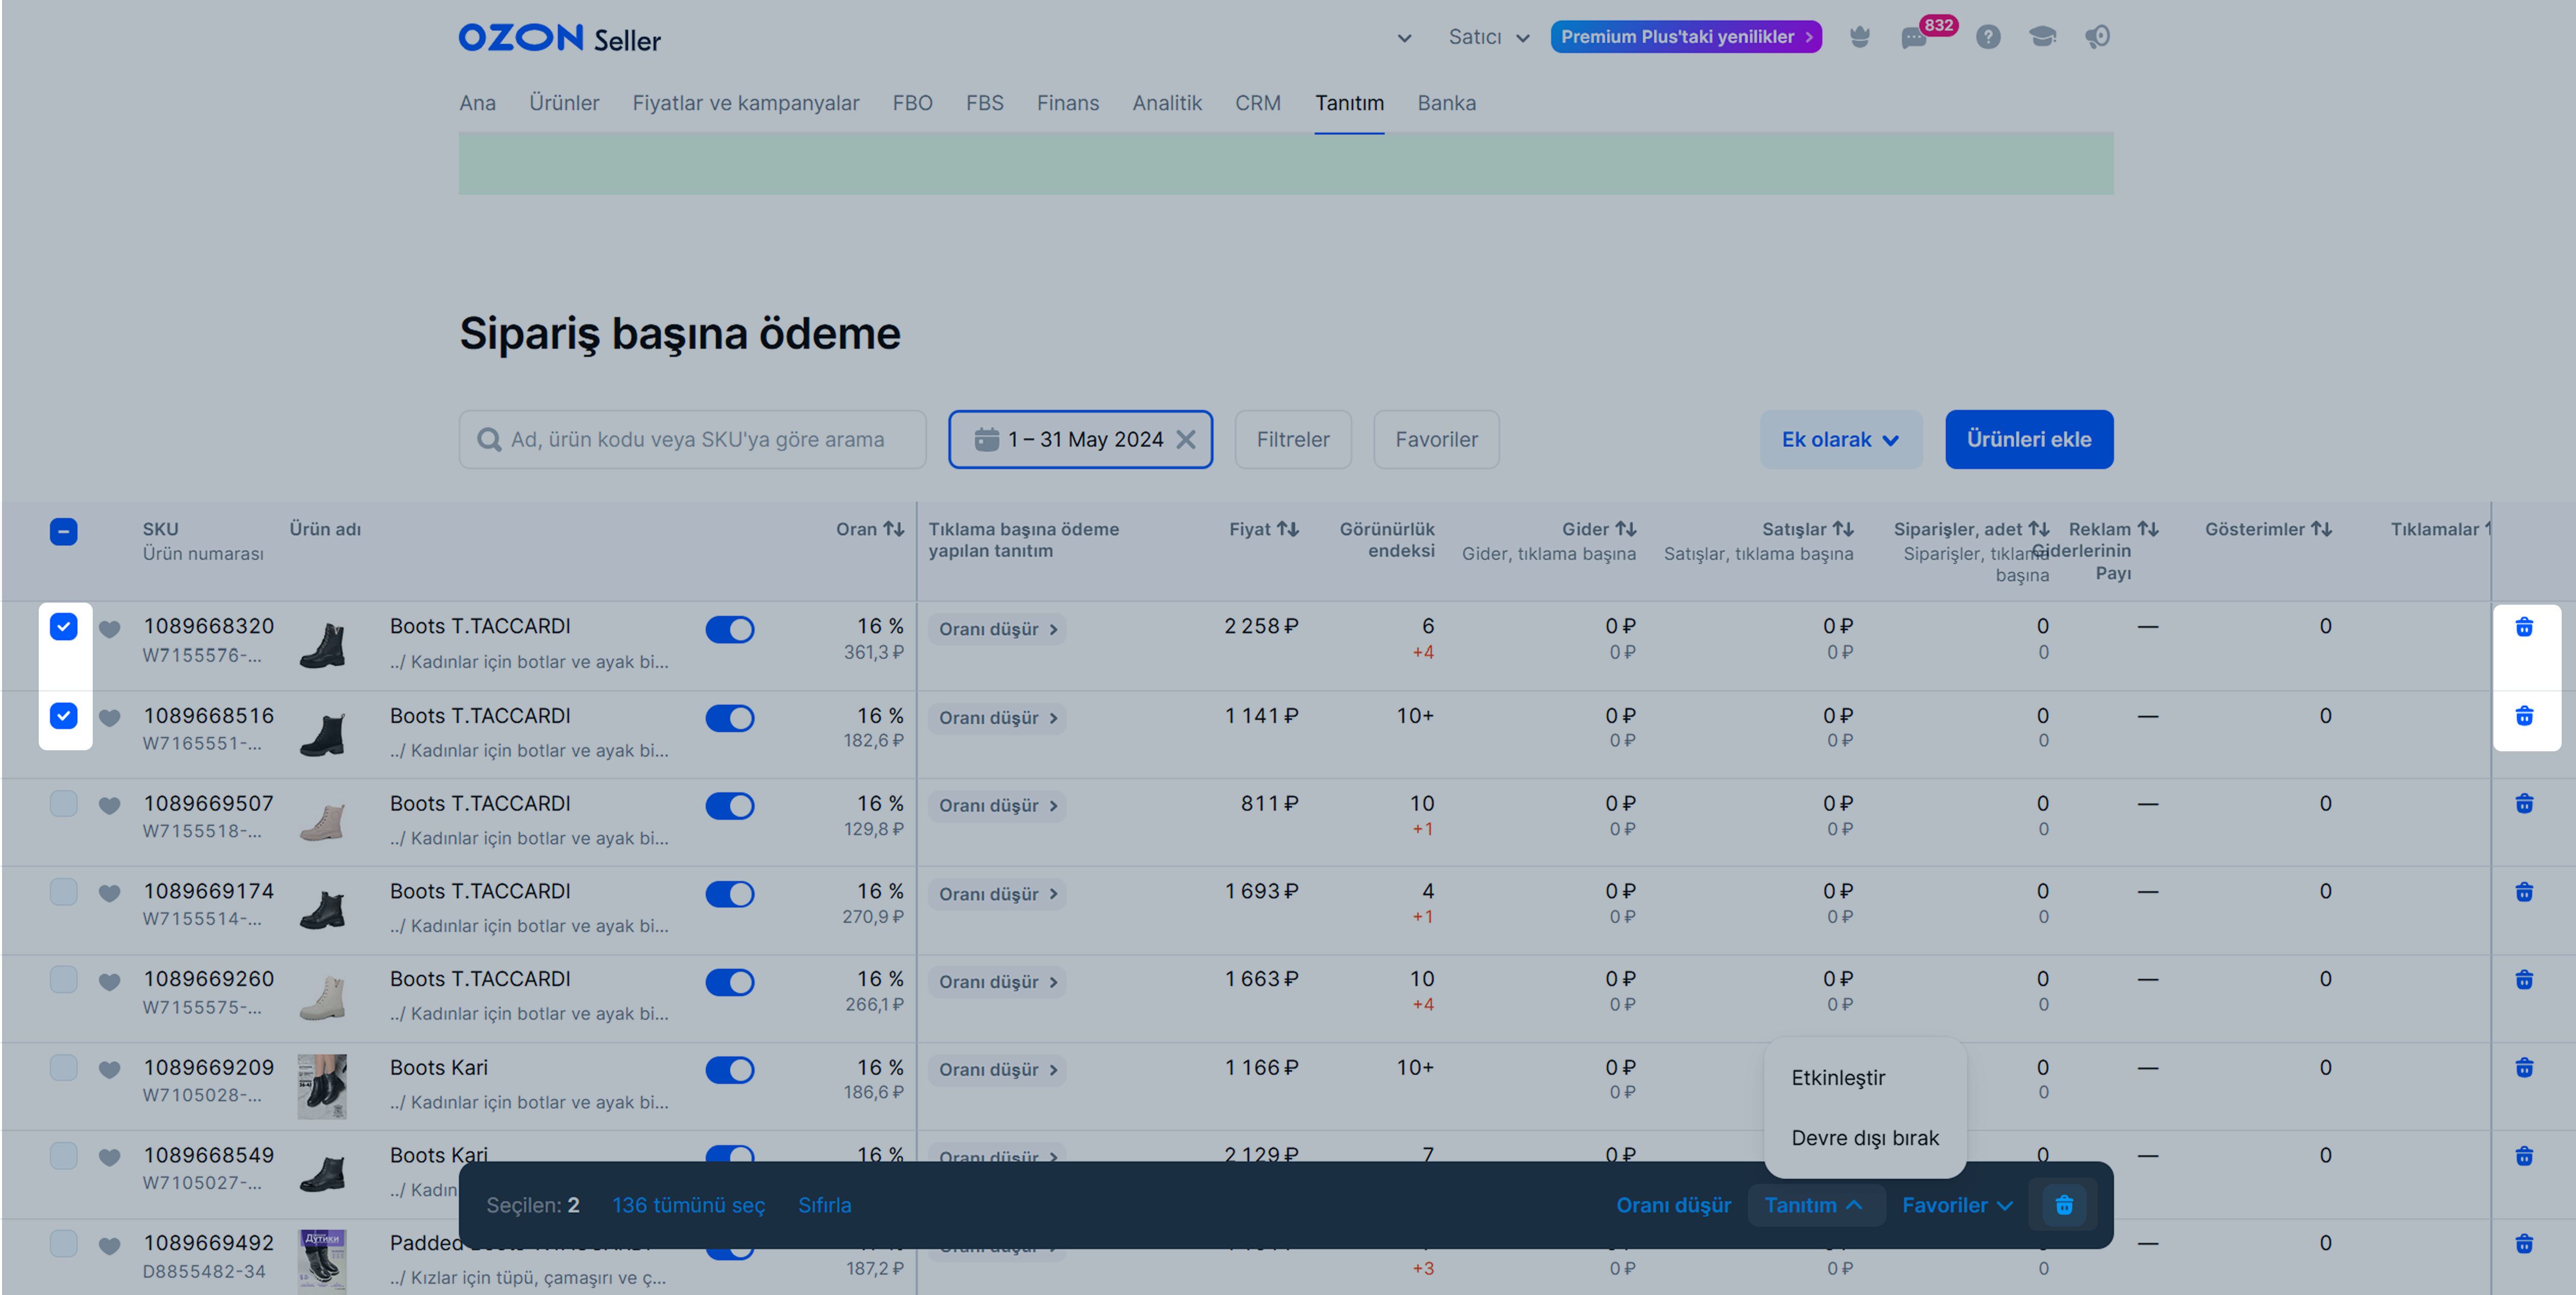Delete row for SKU 1089669260
2576x1295 pixels.
[x=2524, y=980]
